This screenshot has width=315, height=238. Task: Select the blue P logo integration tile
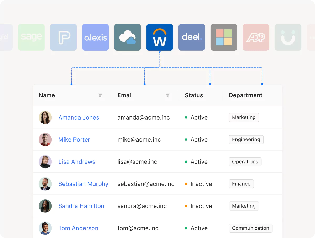pyautogui.click(x=64, y=37)
